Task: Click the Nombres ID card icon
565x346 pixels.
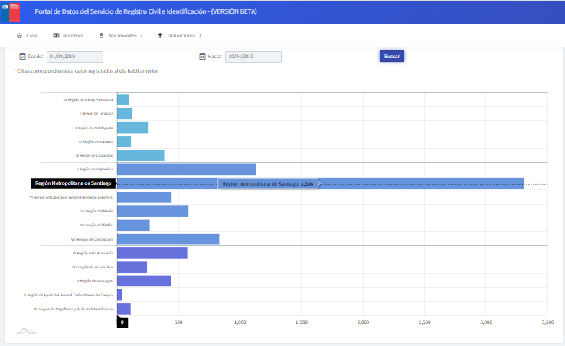Action: click(57, 36)
